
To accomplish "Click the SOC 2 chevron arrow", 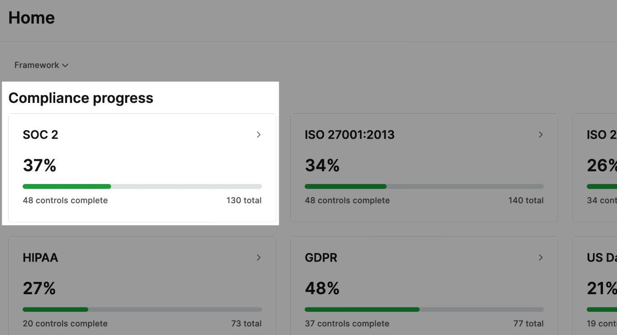I will click(258, 135).
